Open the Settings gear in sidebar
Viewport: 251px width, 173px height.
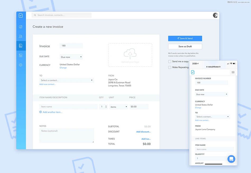point(21,65)
